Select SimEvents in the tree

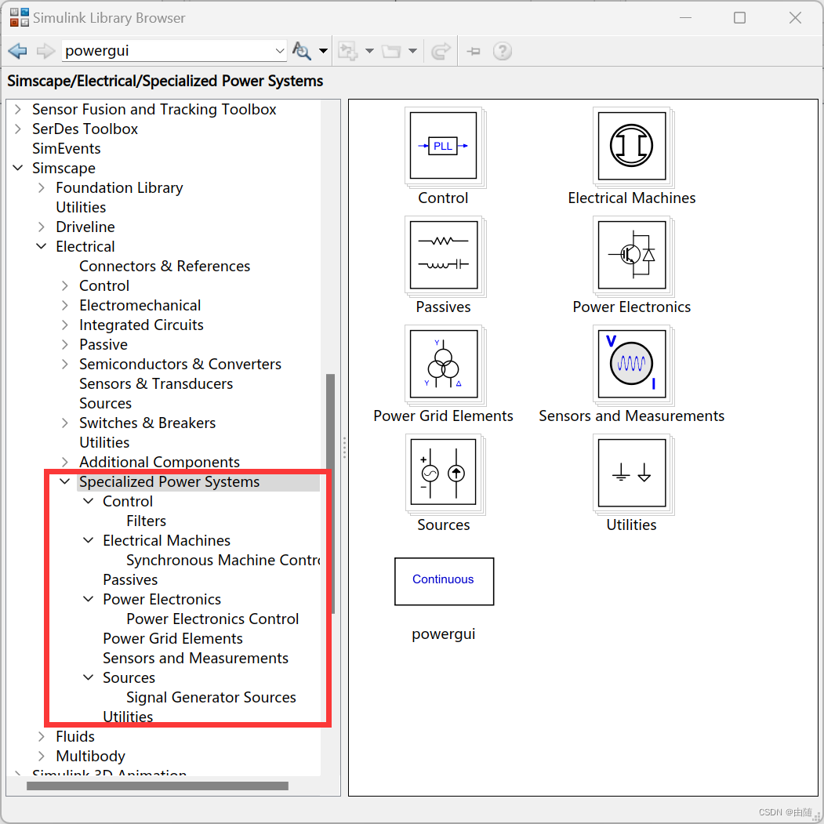pyautogui.click(x=66, y=149)
